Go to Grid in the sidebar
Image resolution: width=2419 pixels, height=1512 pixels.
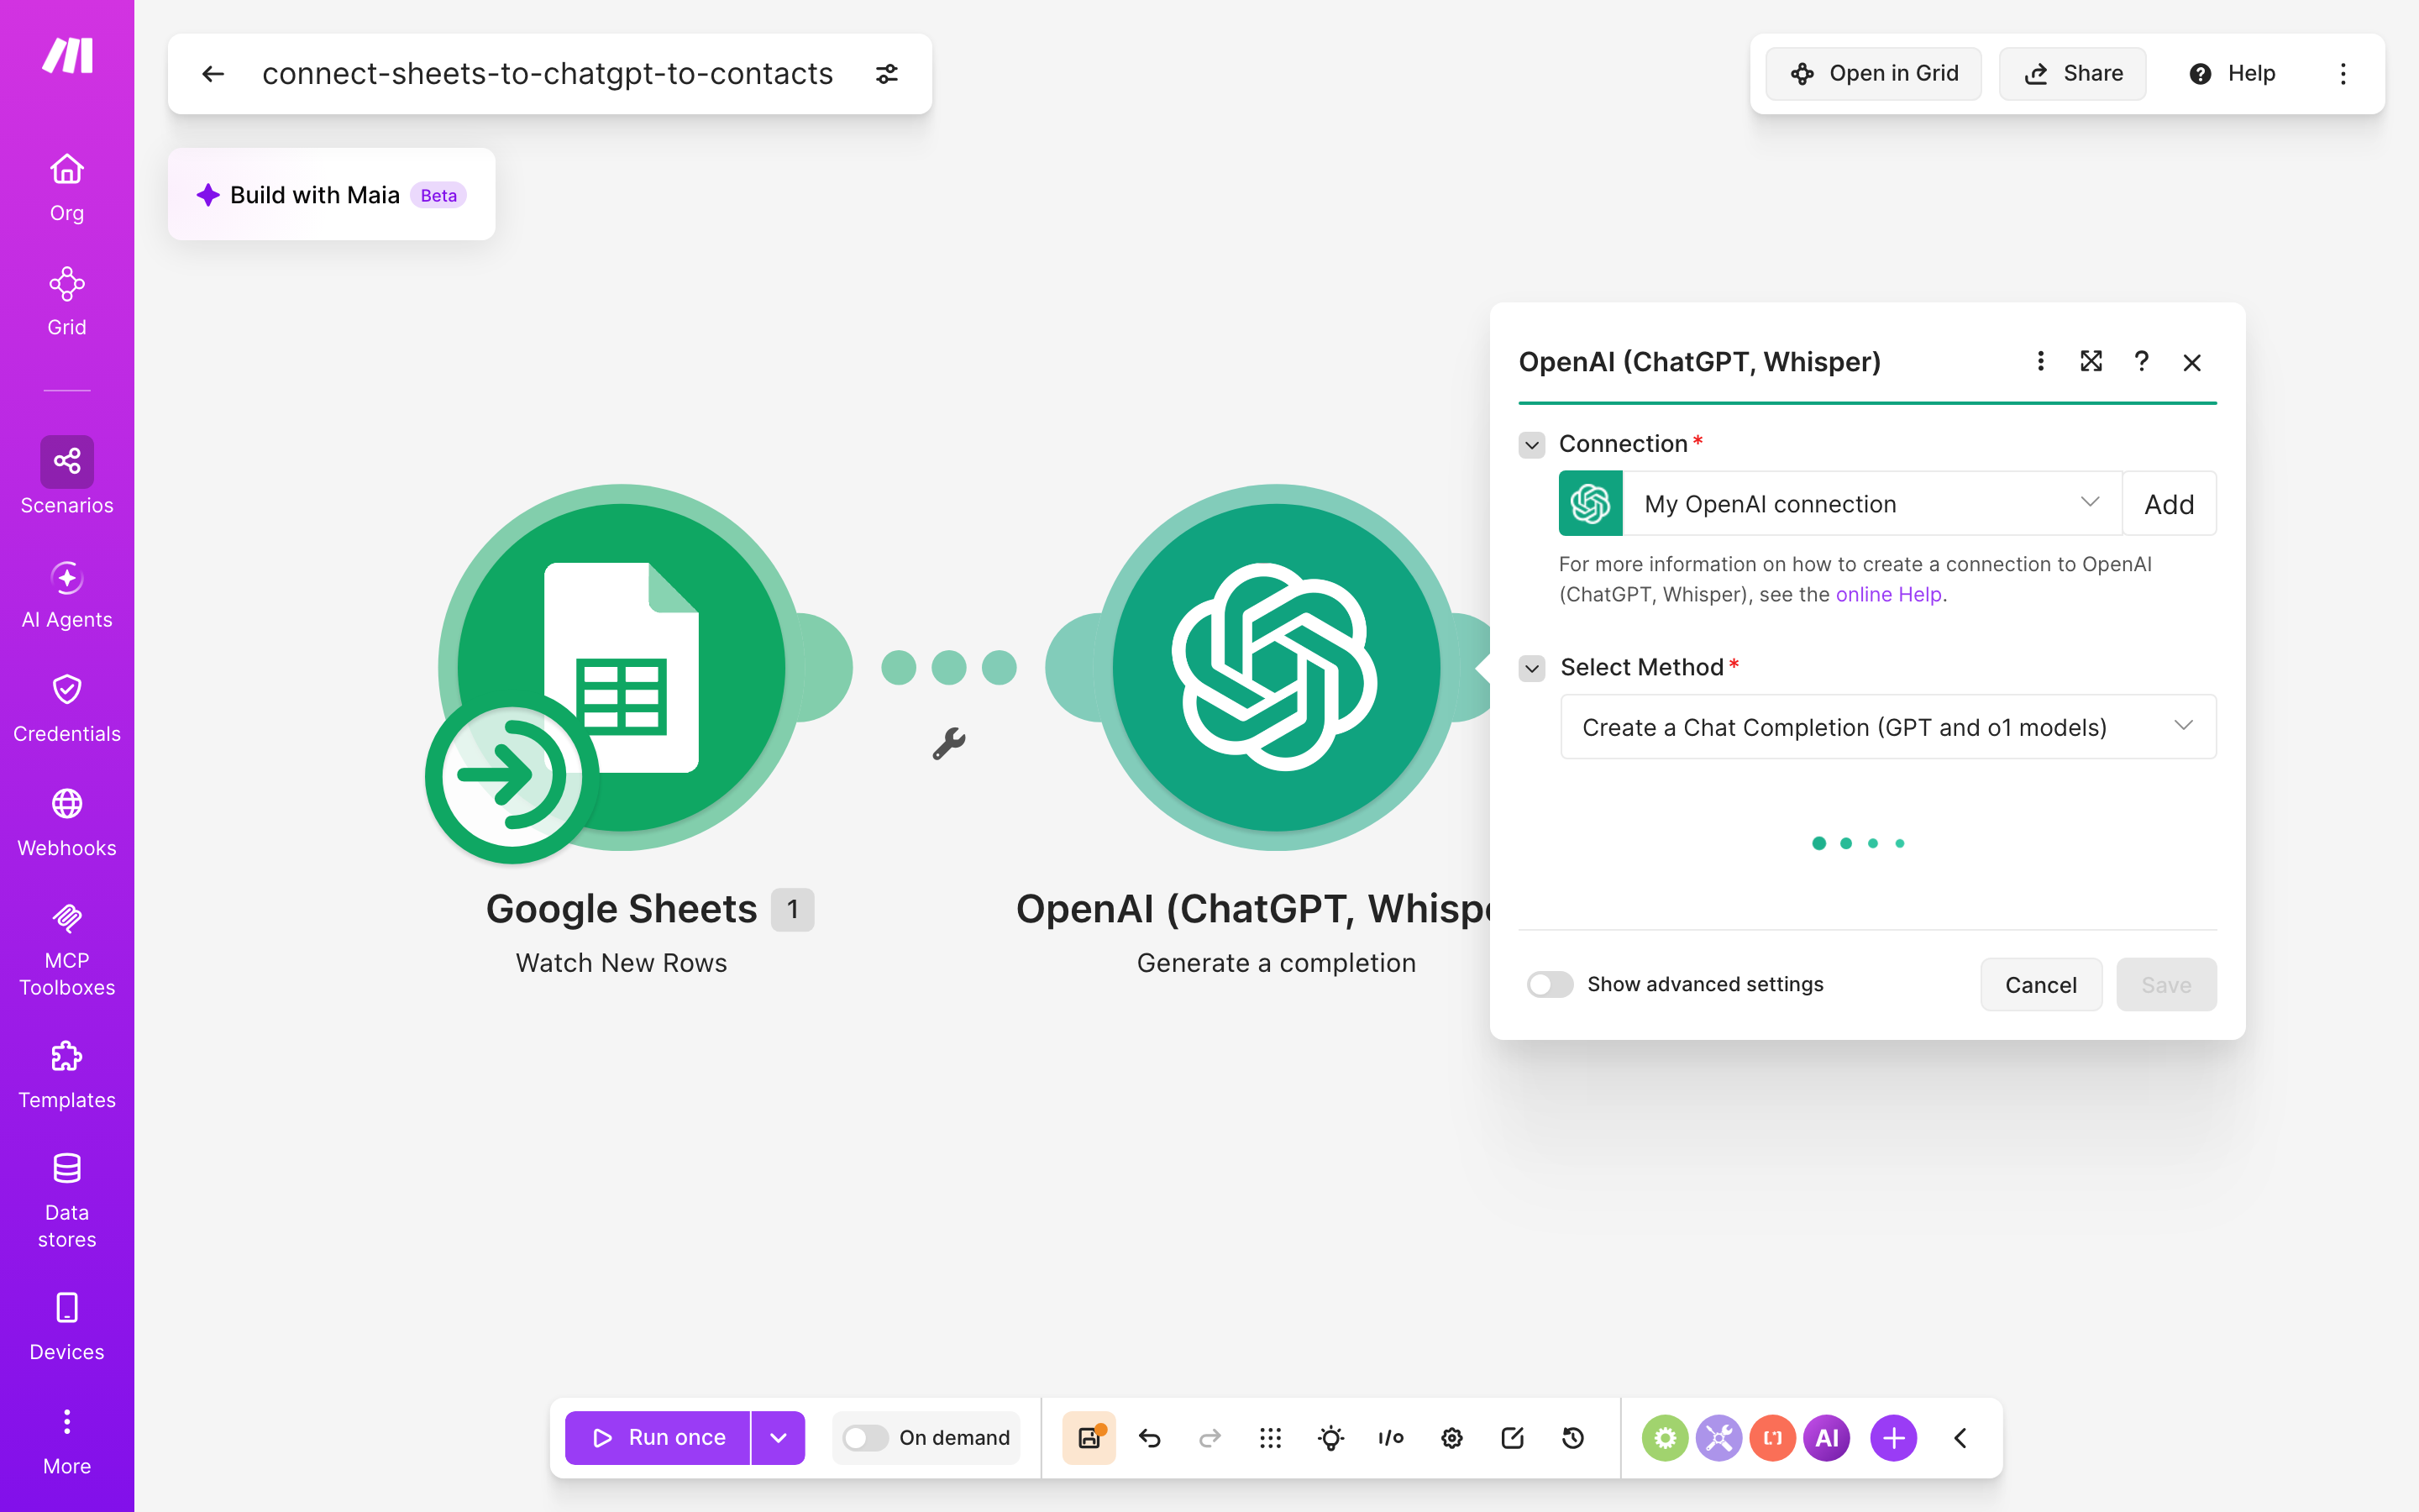tap(67, 302)
